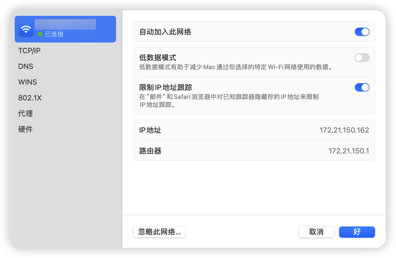Select the 802.1X sidebar item
Viewport: 396px width, 258px height.
coord(30,98)
